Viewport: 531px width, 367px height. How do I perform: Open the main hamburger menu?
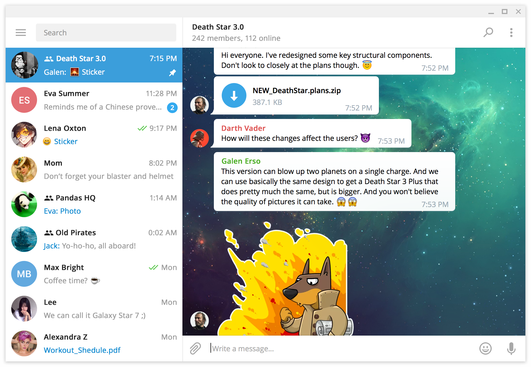click(x=20, y=33)
